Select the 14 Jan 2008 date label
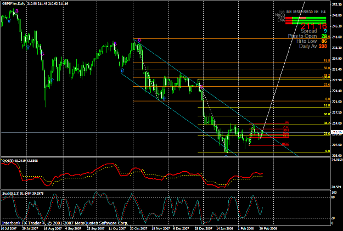 (225, 229)
